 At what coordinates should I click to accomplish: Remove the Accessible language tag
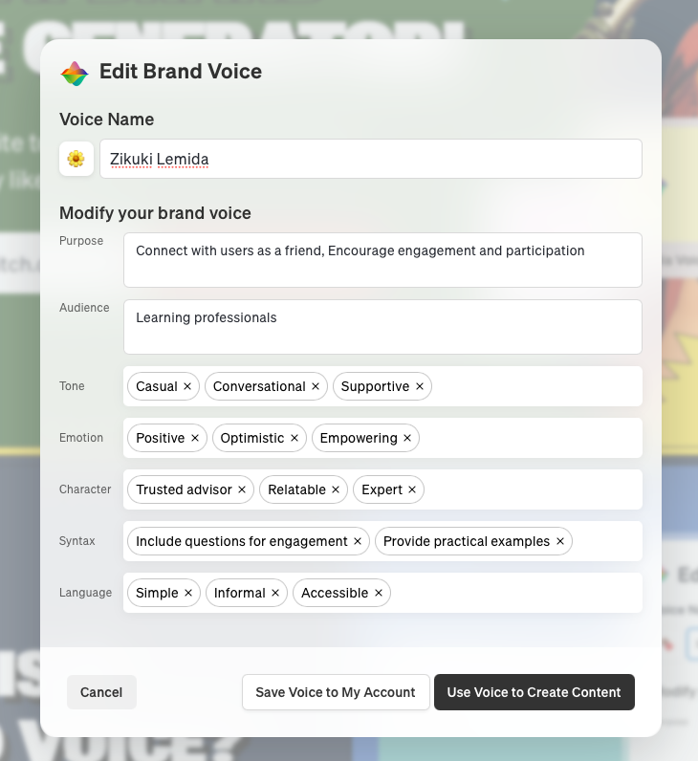point(379,593)
